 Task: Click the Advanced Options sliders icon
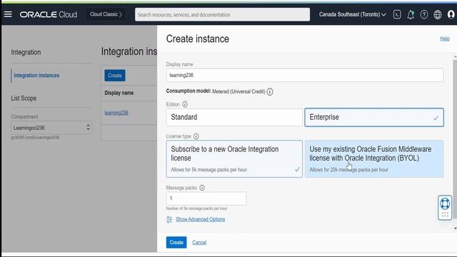pyautogui.click(x=169, y=219)
